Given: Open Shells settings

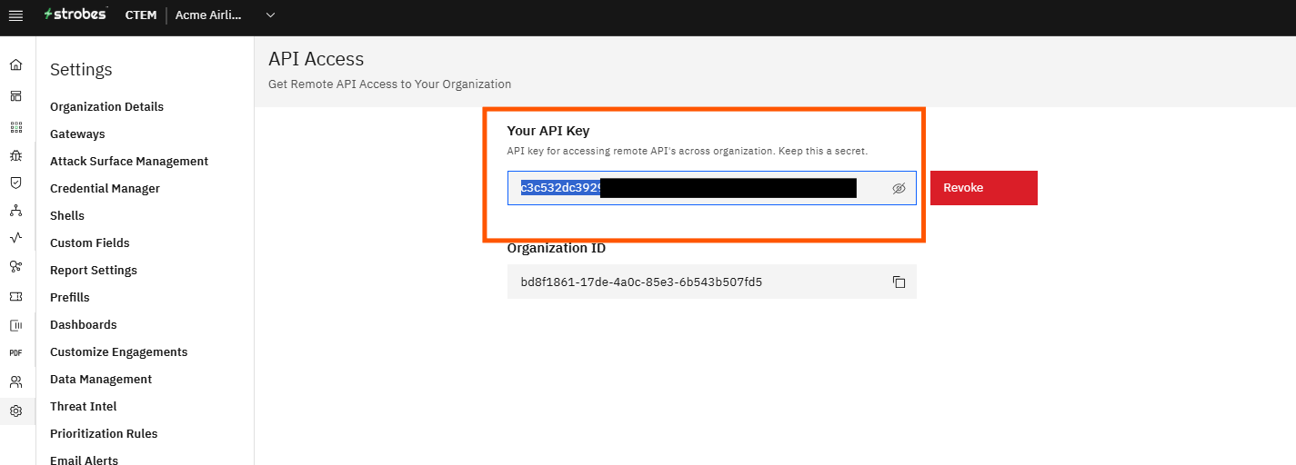Looking at the screenshot, I should (x=67, y=215).
